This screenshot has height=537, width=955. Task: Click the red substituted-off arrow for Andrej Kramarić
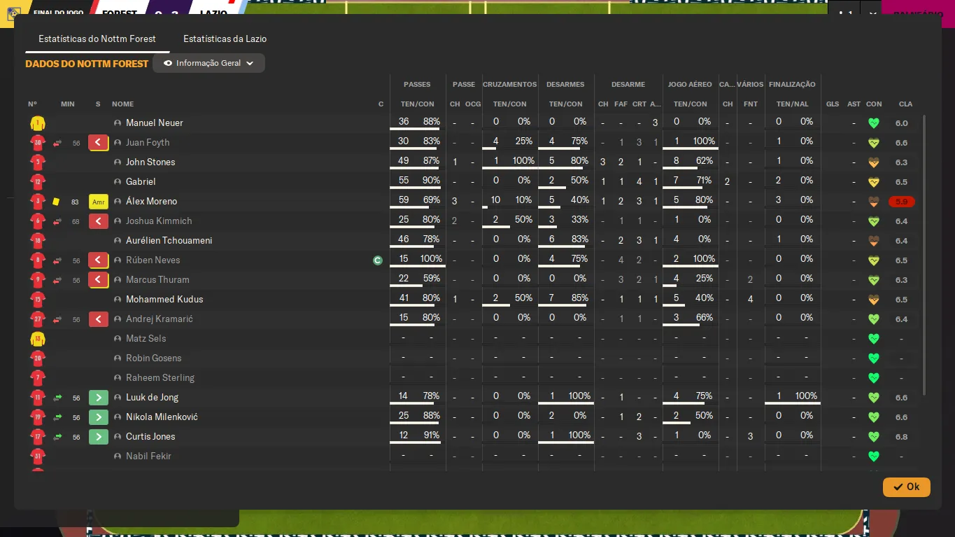99,319
